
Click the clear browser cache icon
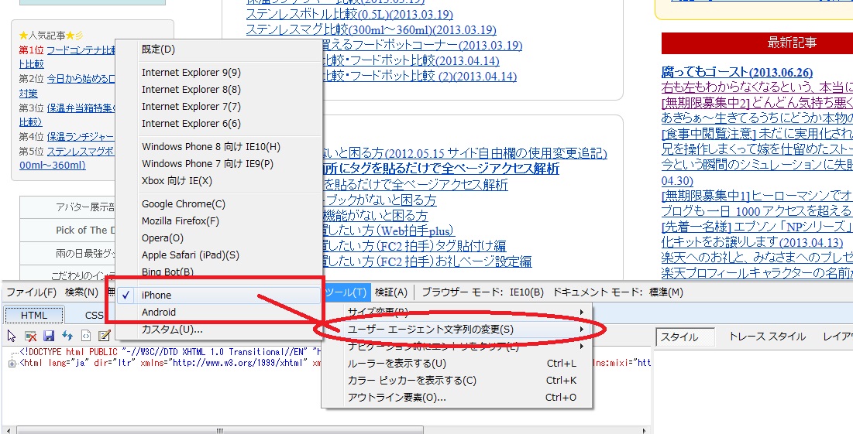tap(30, 336)
